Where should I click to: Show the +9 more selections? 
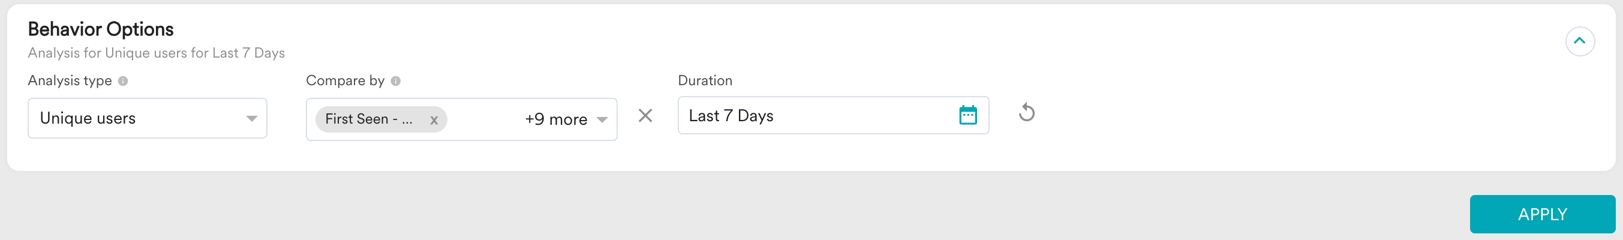coord(556,119)
